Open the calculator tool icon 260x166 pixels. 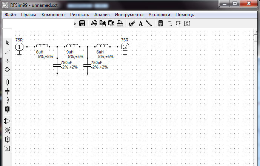pyautogui.click(x=160, y=23)
